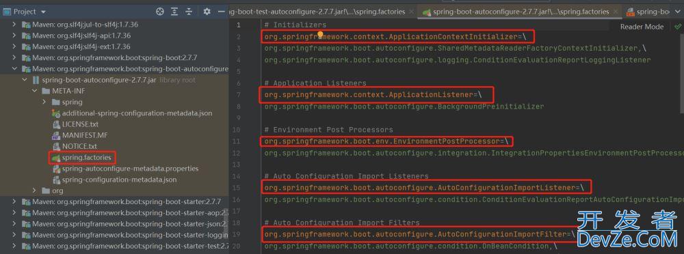The image size is (684, 254).
Task: Expand Maven spring-boot-starter:2.7.7 node
Action: point(14,201)
